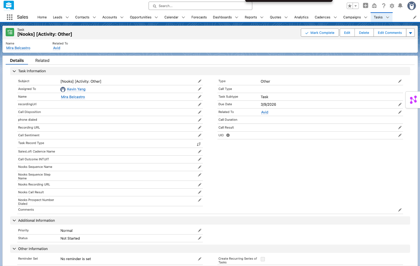Image resolution: width=420 pixels, height=266 pixels.
Task: Edit the Reminder Set pencil icon
Action: tap(199, 259)
